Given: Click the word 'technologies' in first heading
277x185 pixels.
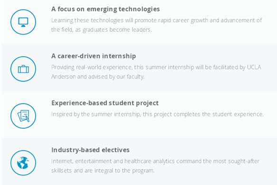Looking at the screenshot, I should [x=139, y=9].
